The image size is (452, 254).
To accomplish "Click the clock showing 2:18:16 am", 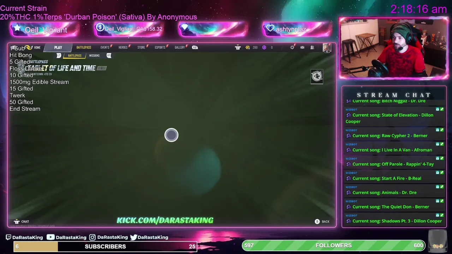I will 419,9.
